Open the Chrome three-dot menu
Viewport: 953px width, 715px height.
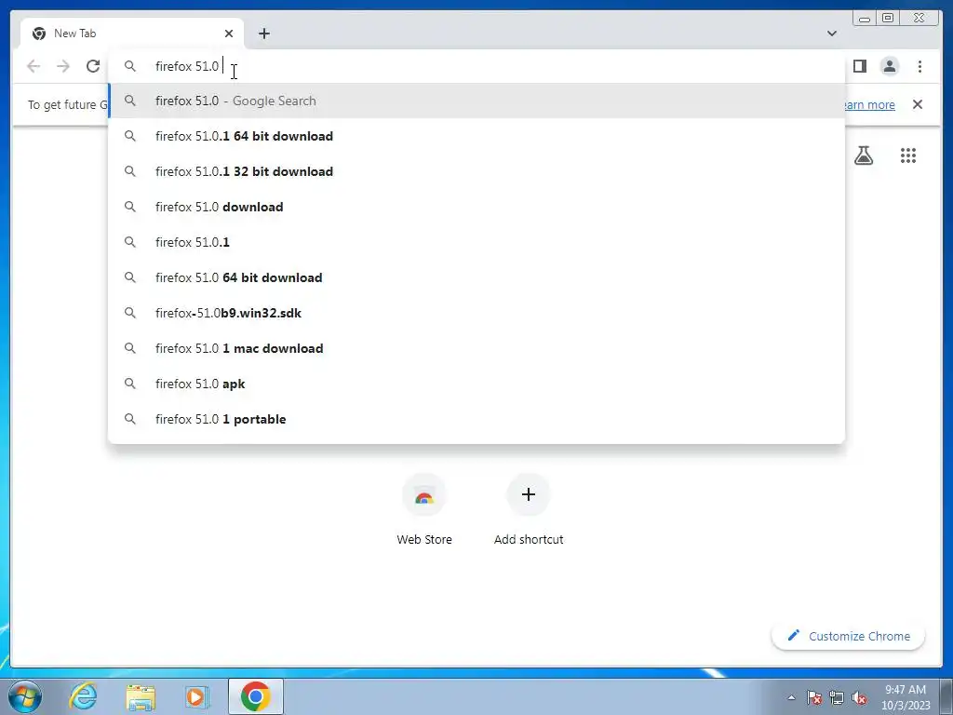tap(919, 66)
